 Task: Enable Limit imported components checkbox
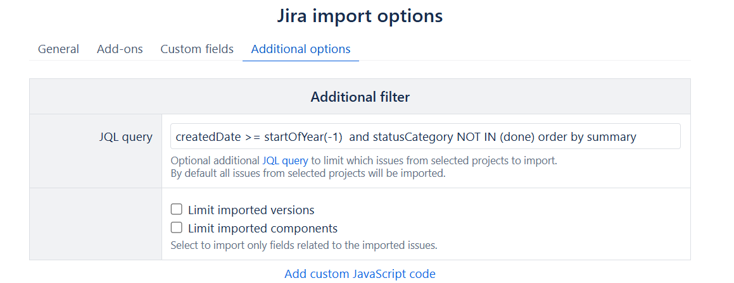coord(177,227)
